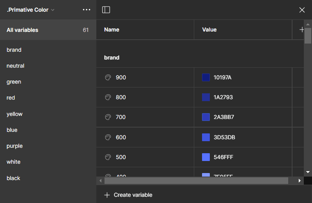This screenshot has width=312, height=203.
Task: Click the horizontal scrollbar thumb
Action: [196, 180]
